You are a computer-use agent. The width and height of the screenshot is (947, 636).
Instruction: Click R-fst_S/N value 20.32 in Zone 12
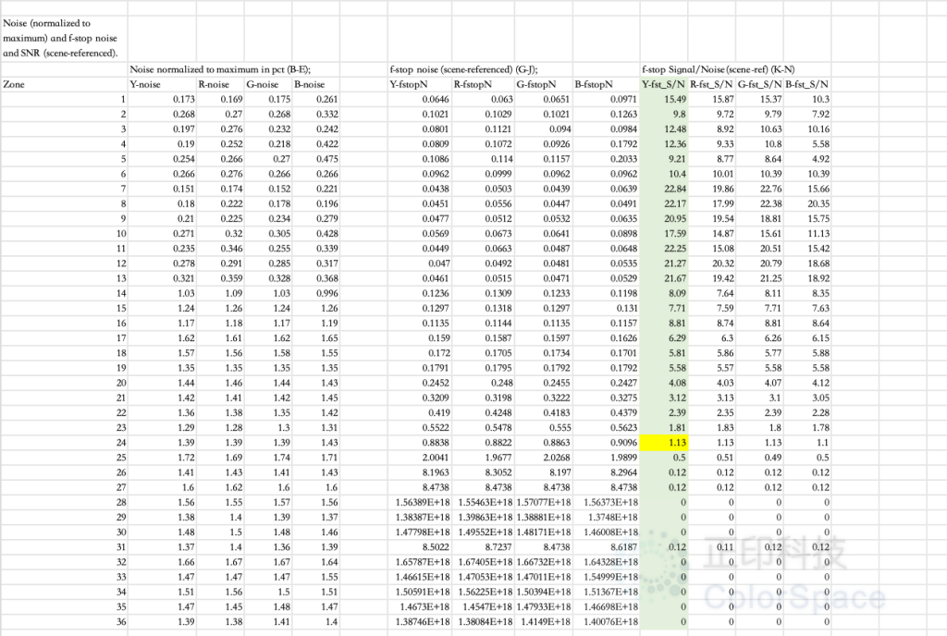tap(712, 263)
